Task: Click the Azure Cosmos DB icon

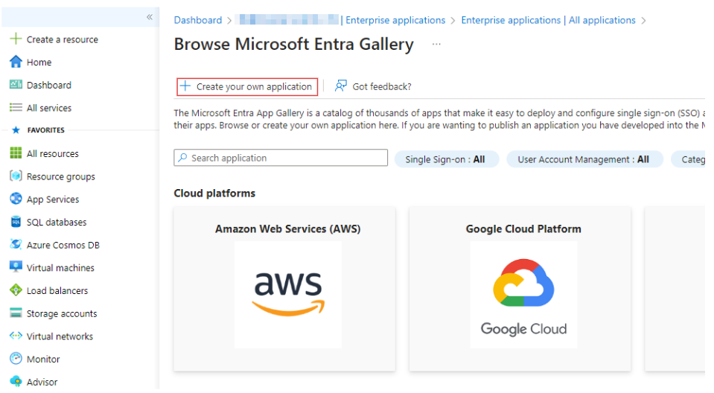Action: (16, 245)
